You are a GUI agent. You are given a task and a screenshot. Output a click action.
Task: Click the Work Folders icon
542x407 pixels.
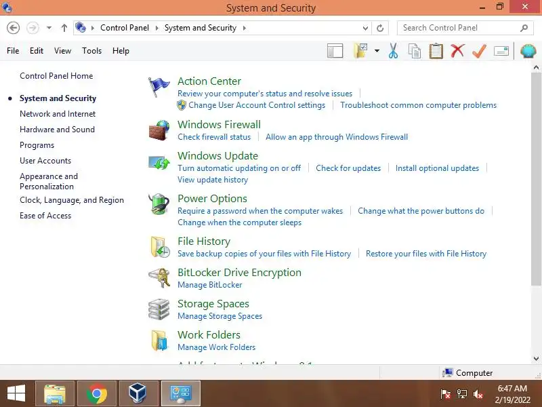click(x=159, y=341)
